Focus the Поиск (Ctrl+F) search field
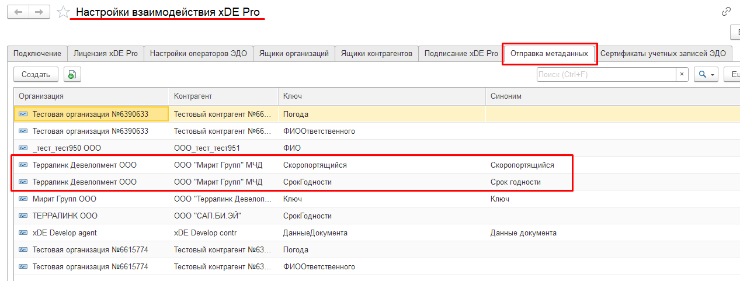The image size is (740, 281). coord(606,74)
